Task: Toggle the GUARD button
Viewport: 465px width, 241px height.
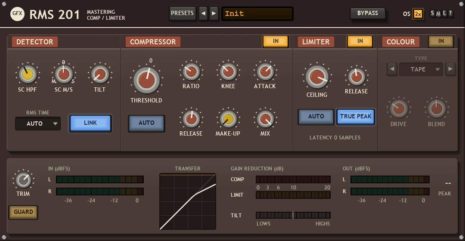Action: tap(23, 212)
